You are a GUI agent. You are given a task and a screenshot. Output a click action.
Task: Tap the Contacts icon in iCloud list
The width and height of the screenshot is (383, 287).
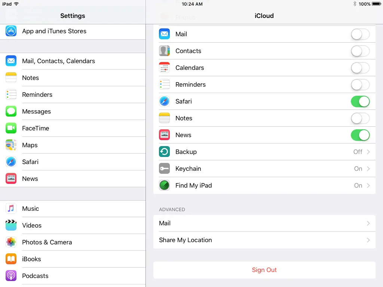click(165, 51)
